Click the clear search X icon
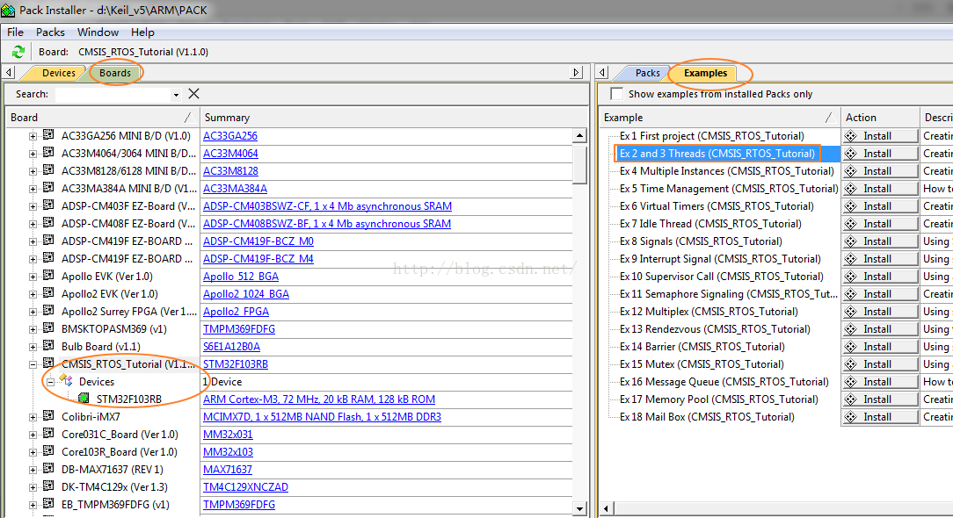Screen dimensions: 953x518 tap(193, 94)
